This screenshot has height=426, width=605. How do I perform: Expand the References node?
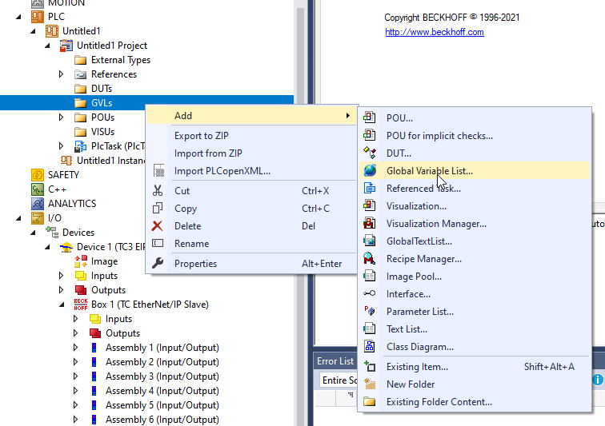[x=62, y=74]
